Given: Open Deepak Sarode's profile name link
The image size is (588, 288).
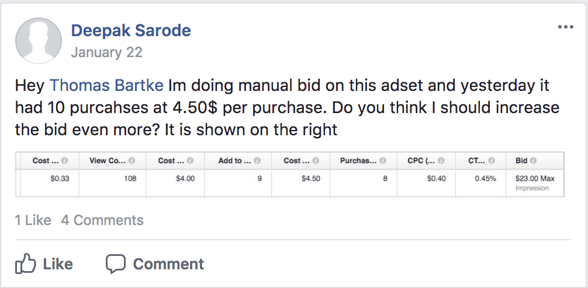Looking at the screenshot, I should (131, 30).
